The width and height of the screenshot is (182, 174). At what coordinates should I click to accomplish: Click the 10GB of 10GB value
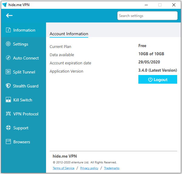click(151, 54)
